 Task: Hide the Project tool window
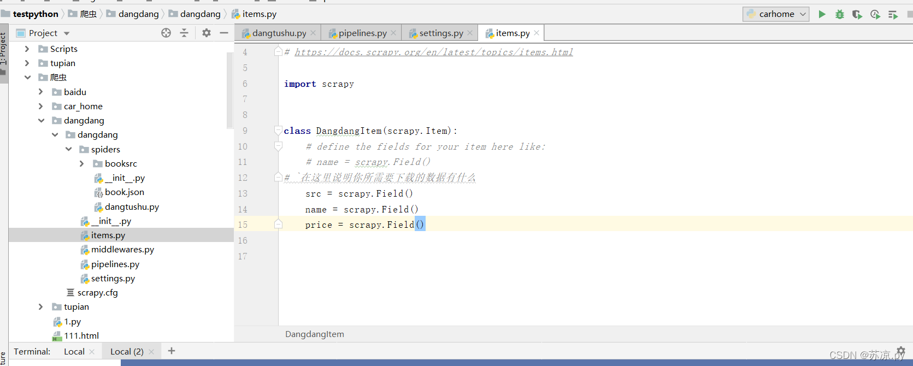pos(224,33)
